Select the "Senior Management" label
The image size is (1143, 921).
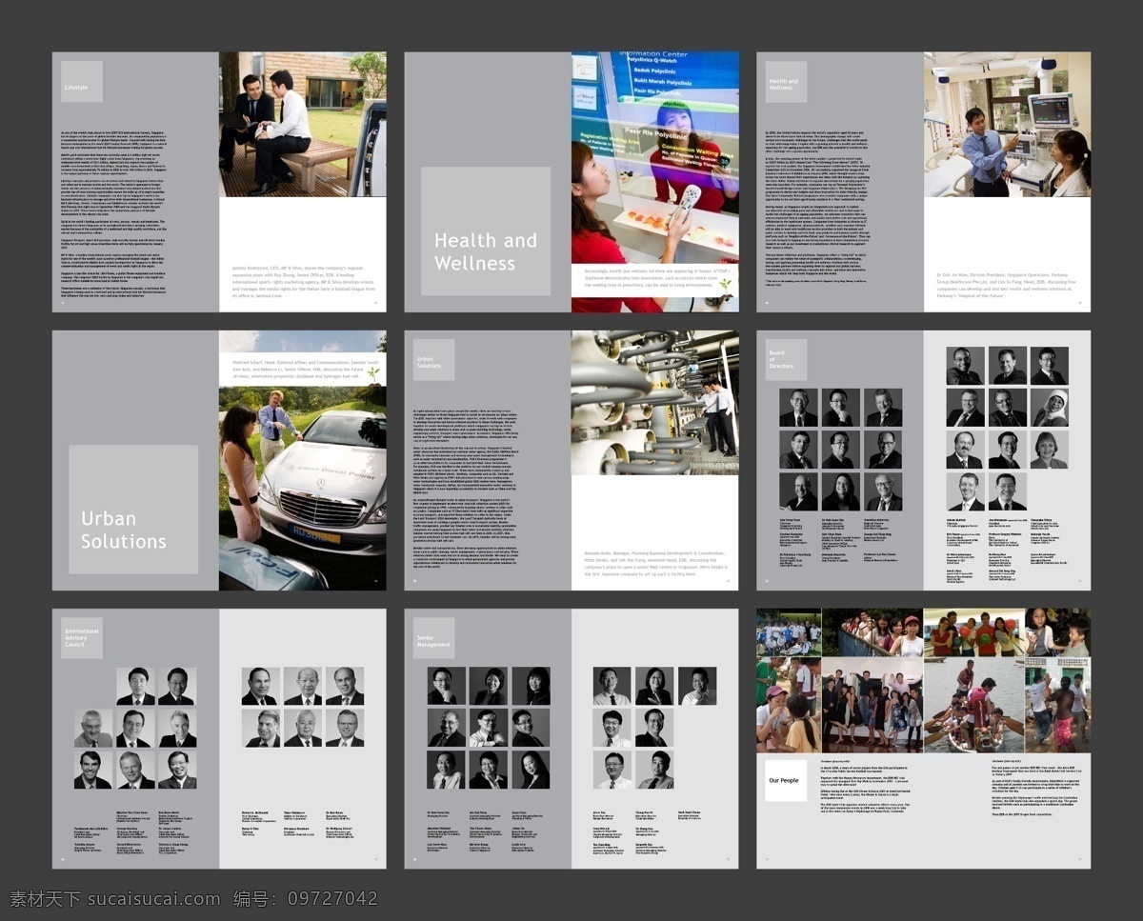[x=433, y=638]
